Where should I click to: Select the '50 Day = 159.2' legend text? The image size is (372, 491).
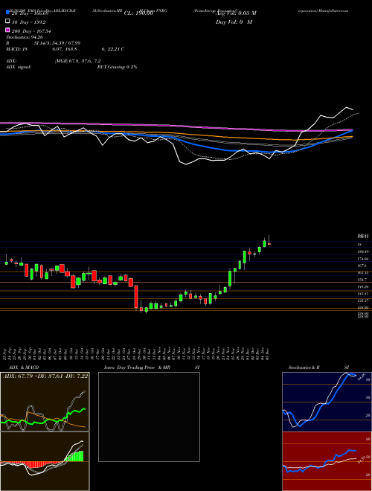click(x=29, y=22)
